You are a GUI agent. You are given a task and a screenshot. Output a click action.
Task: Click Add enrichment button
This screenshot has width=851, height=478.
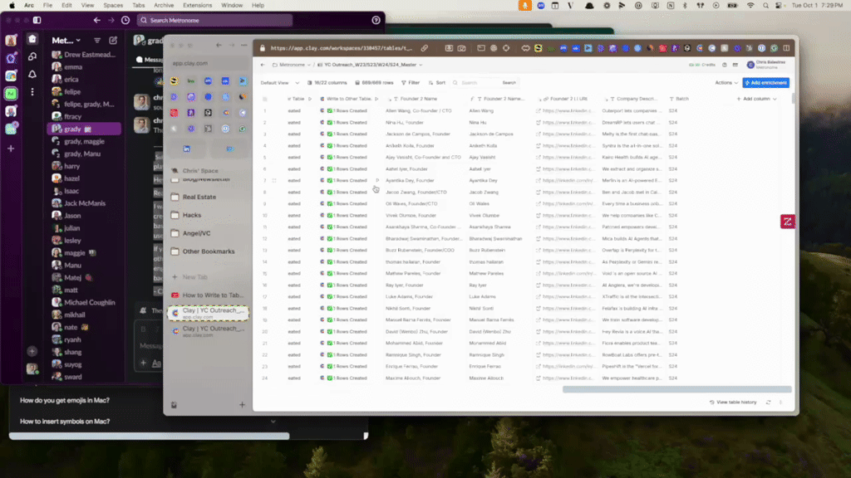click(x=765, y=83)
